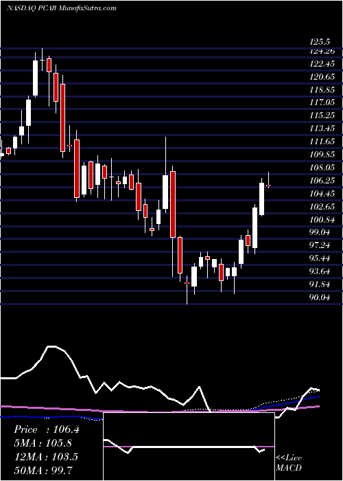This screenshot has width=343, height=481.
Task: Open the MACD inset chart box
Action: [x=189, y=447]
